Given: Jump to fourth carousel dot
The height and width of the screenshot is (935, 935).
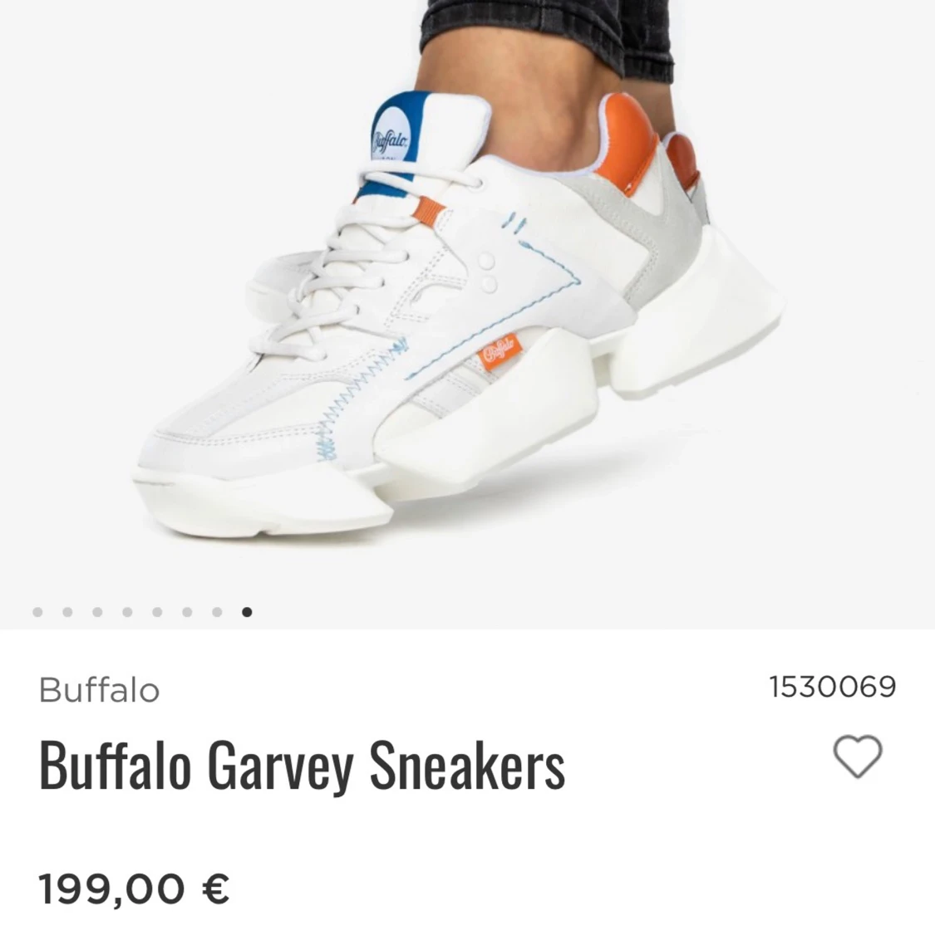Looking at the screenshot, I should coord(127,612).
